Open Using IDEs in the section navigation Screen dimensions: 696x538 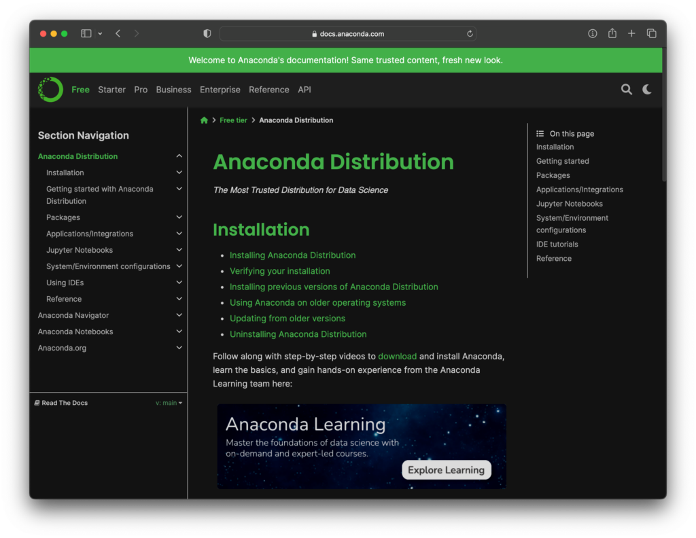65,283
